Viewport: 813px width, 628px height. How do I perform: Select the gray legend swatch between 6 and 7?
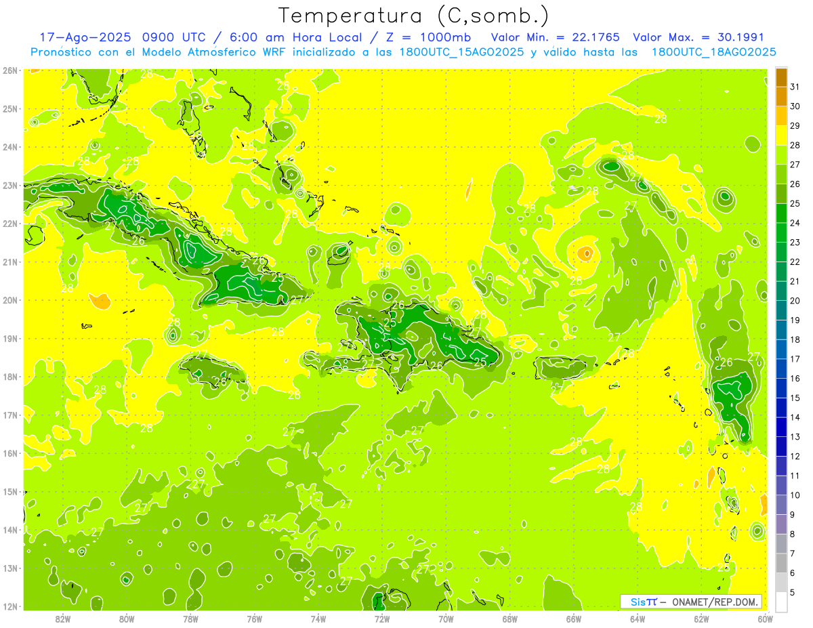pyautogui.click(x=781, y=563)
